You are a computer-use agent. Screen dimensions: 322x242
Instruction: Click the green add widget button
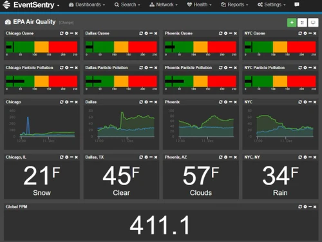click(x=292, y=23)
